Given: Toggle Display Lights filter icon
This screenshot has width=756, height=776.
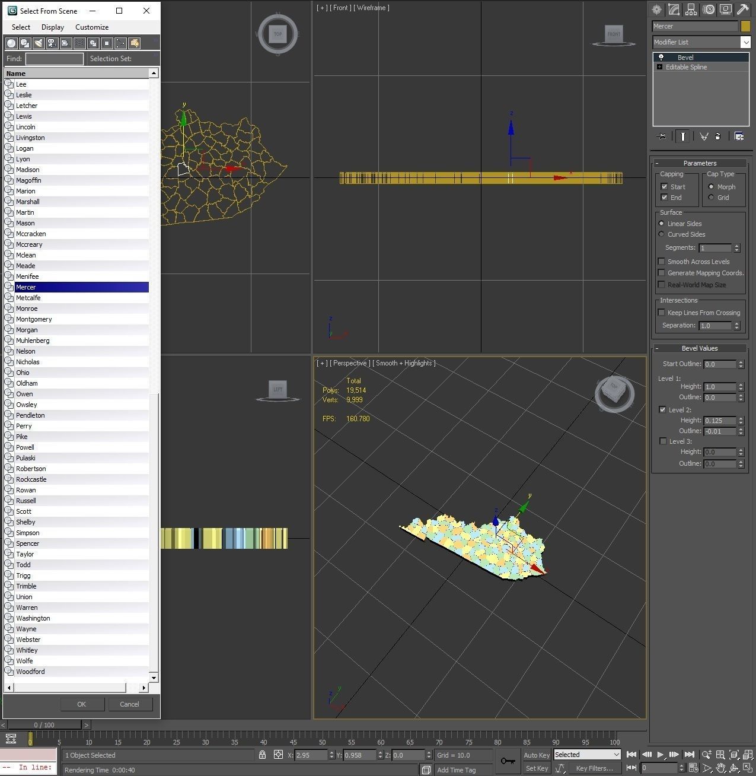Looking at the screenshot, I should pyautogui.click(x=39, y=43).
